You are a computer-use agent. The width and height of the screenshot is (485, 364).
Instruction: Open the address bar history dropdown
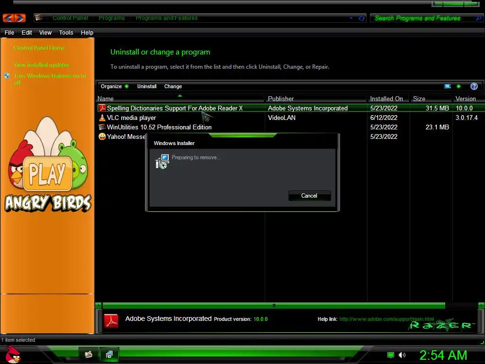(x=351, y=18)
